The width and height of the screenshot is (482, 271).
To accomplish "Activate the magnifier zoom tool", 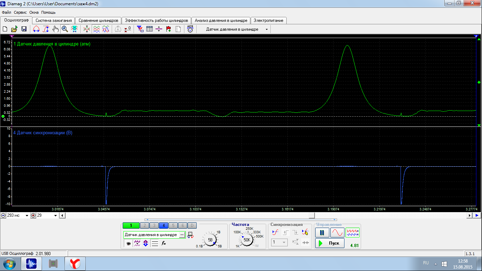I will (65, 29).
